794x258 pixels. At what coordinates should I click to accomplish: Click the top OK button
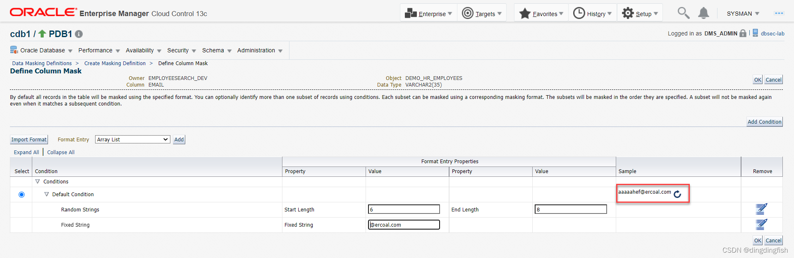[x=758, y=80]
